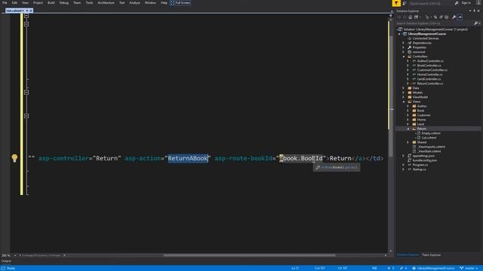Click the editor horizontal scrollbar thumb
The height and width of the screenshot is (271, 483).
[249, 255]
